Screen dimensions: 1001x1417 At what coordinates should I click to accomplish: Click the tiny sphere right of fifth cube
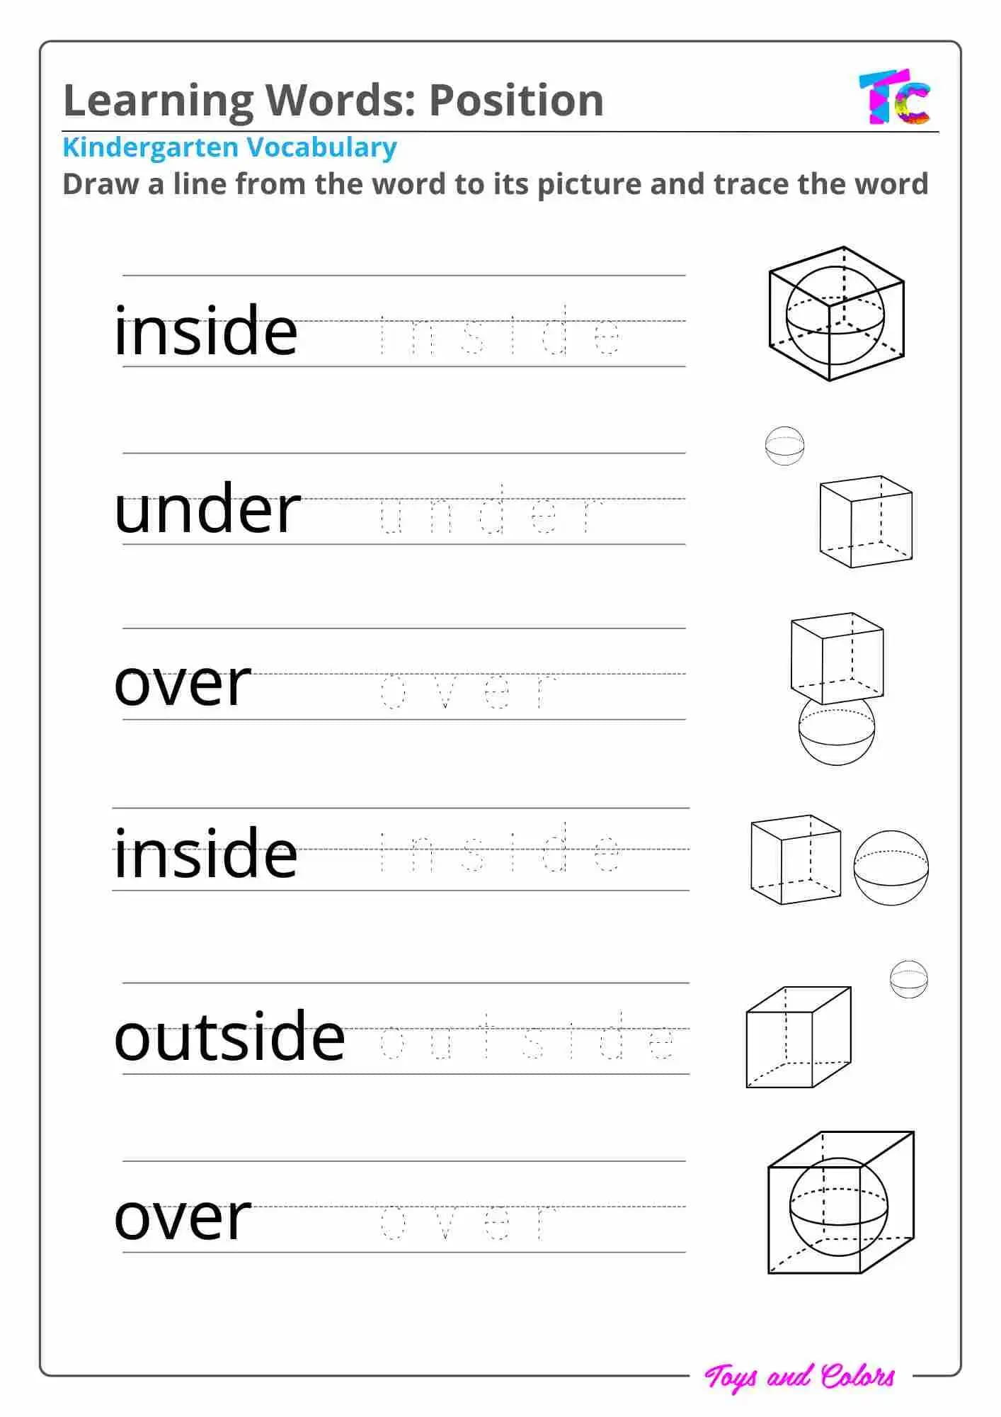point(909,979)
